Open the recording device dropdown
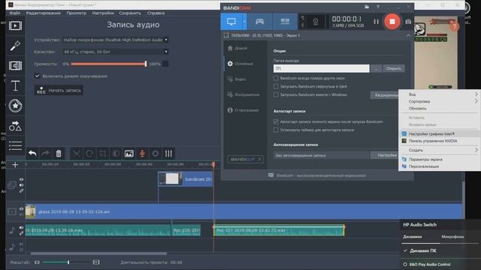This screenshot has height=270, width=481. (115, 40)
